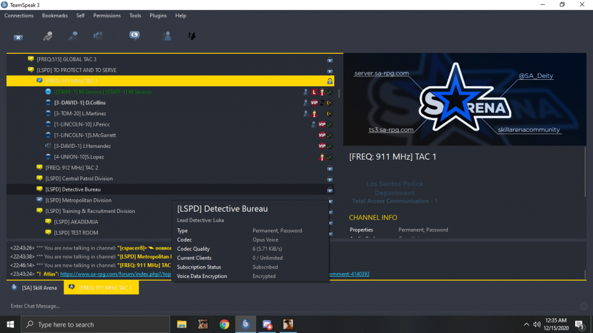Click the chat bubble toolbar icon
Image resolution: width=593 pixels, height=333 pixels.
coord(135,36)
